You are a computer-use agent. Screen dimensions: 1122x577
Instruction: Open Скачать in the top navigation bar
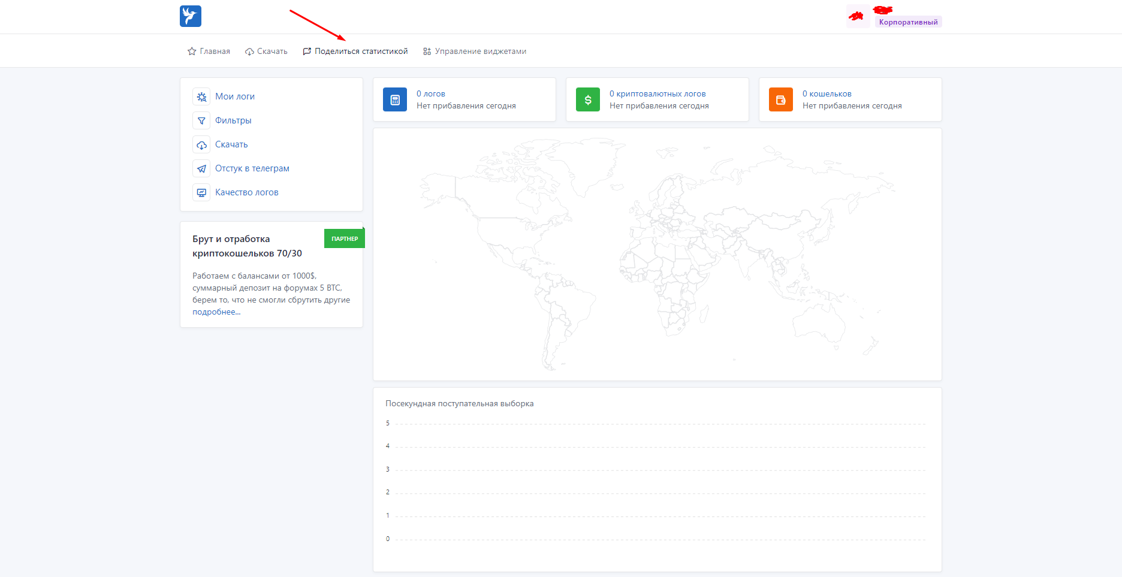pyautogui.click(x=266, y=52)
